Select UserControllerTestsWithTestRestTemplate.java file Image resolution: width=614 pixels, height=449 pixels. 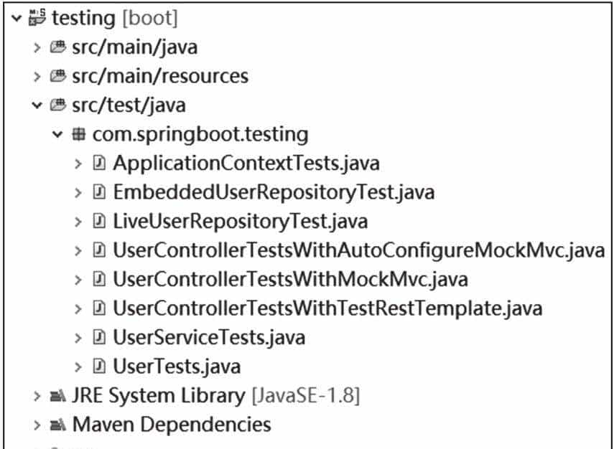click(x=327, y=308)
